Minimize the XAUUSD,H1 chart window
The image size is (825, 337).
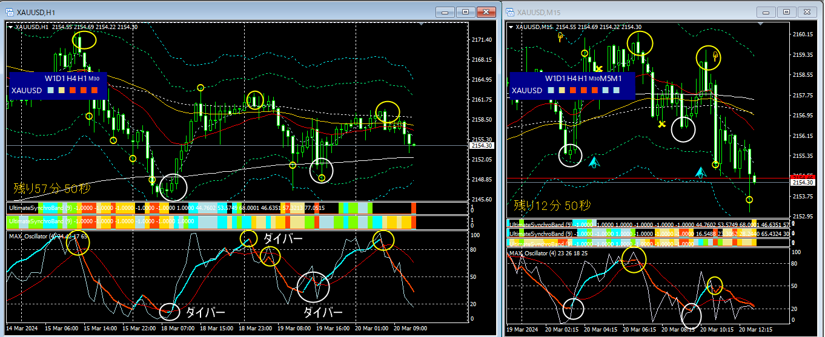click(446, 11)
